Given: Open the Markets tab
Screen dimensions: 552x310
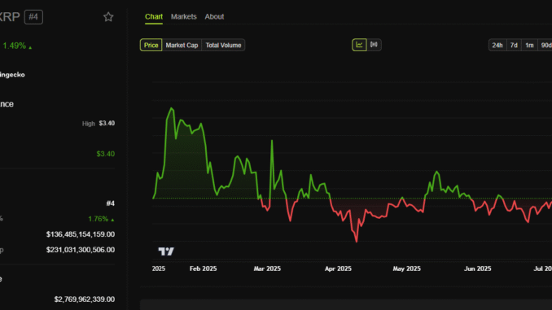Looking at the screenshot, I should coord(184,16).
